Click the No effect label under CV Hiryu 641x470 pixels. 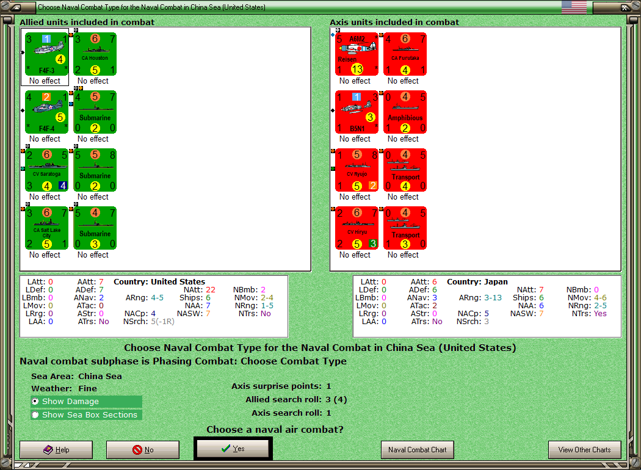[355, 255]
